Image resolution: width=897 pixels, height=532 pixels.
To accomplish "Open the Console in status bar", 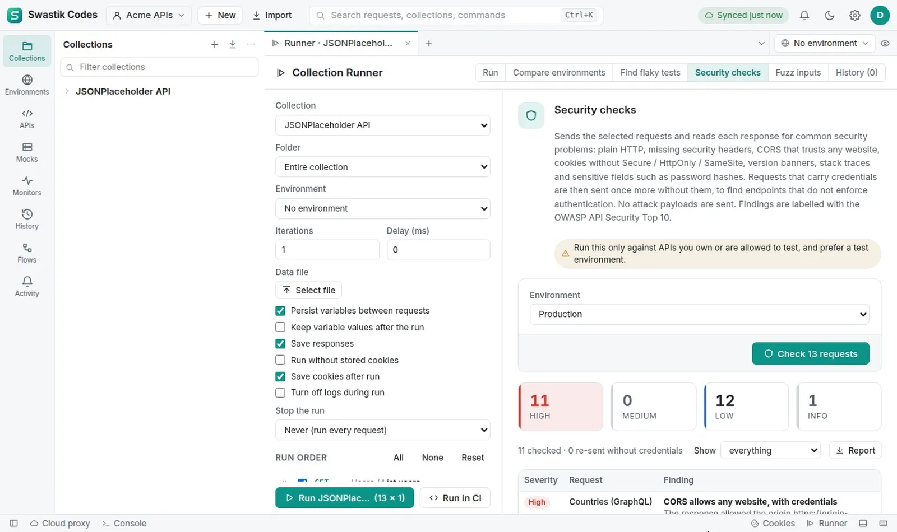I will (x=124, y=523).
